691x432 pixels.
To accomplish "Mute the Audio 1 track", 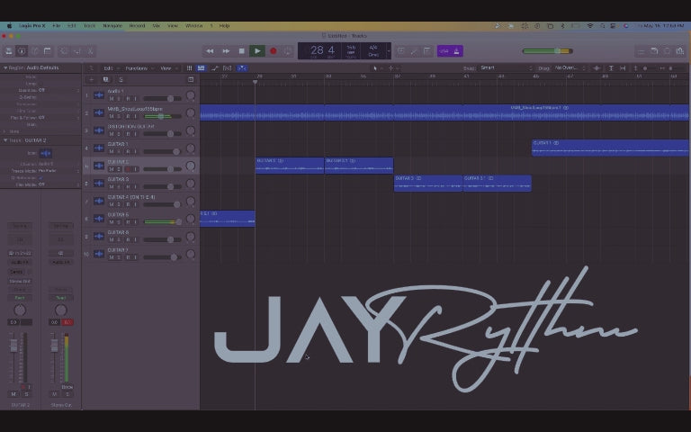I will tap(112, 99).
